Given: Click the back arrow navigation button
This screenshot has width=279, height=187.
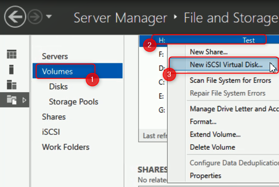Looking at the screenshot, I should click(15, 17).
